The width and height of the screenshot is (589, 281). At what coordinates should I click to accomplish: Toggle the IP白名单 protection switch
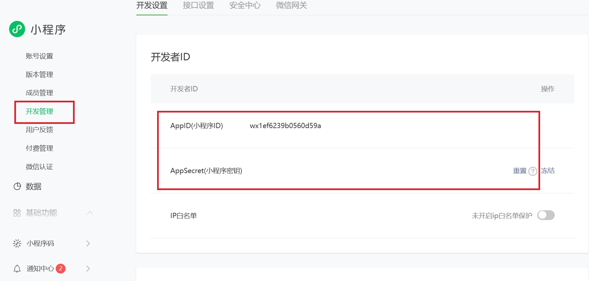(546, 215)
